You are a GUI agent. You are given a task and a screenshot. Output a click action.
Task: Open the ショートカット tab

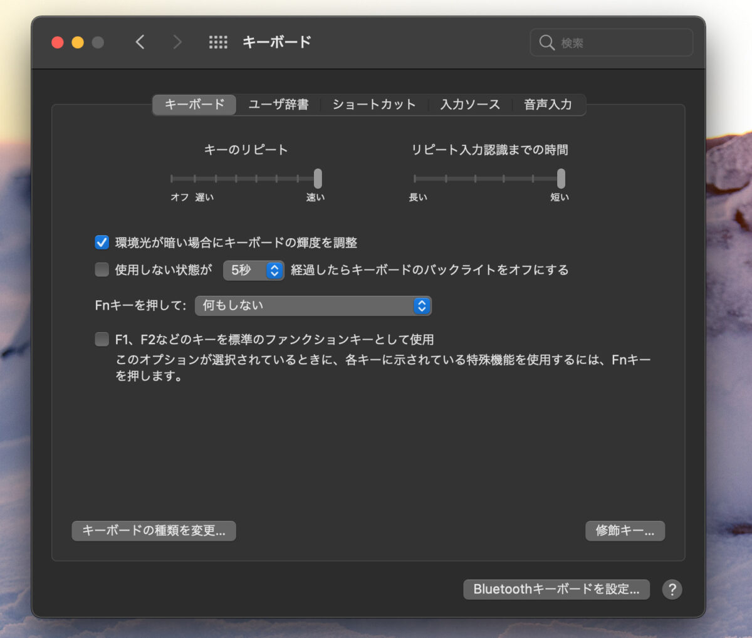pyautogui.click(x=374, y=105)
